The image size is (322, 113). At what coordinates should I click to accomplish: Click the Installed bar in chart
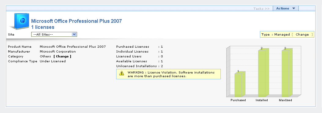pos(264,72)
